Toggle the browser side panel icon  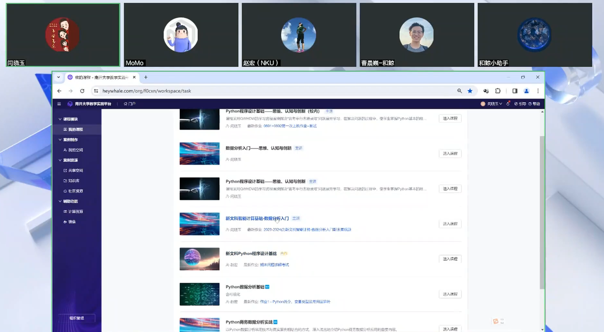coord(515,91)
